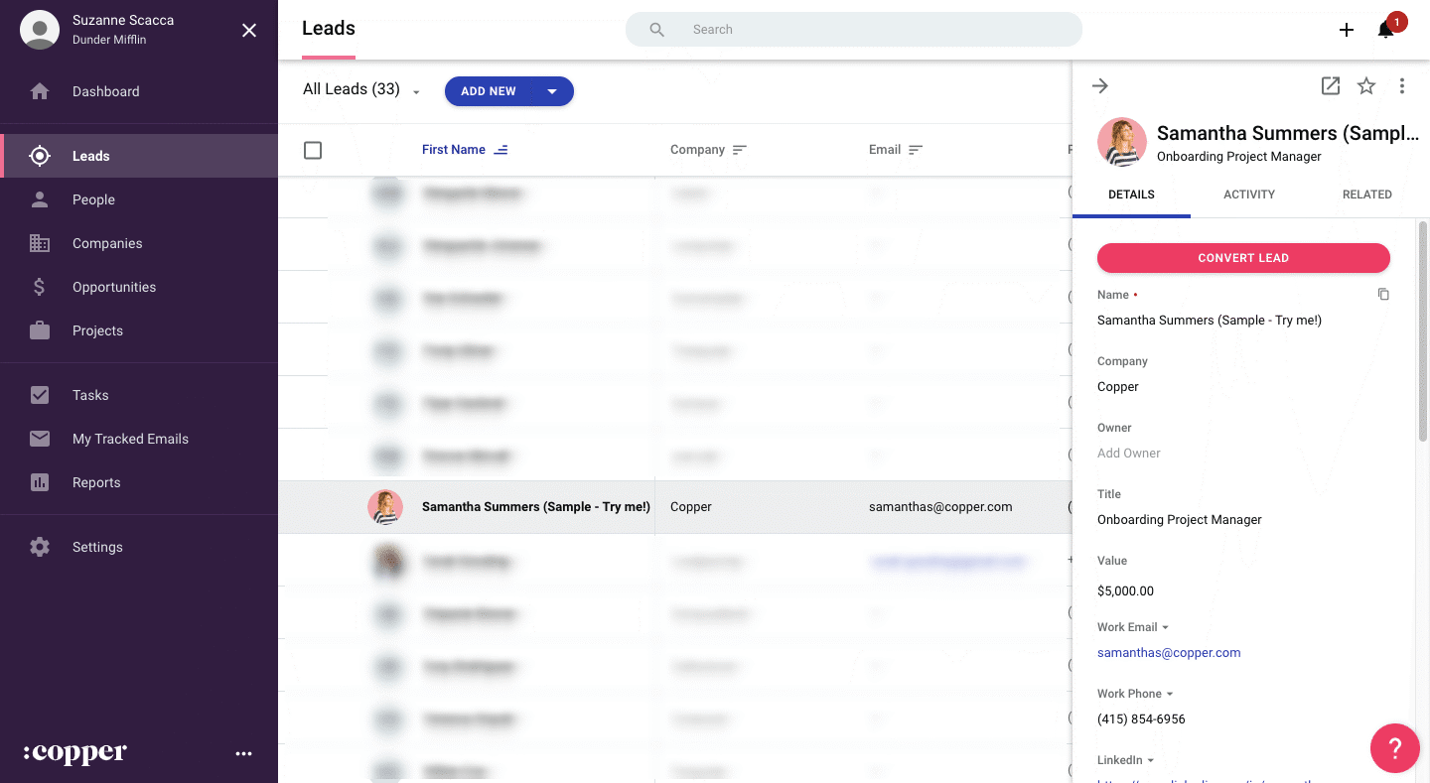Viewport: 1430px width, 783px height.
Task: Collapse detail panel with arrow icon
Action: tap(1100, 86)
